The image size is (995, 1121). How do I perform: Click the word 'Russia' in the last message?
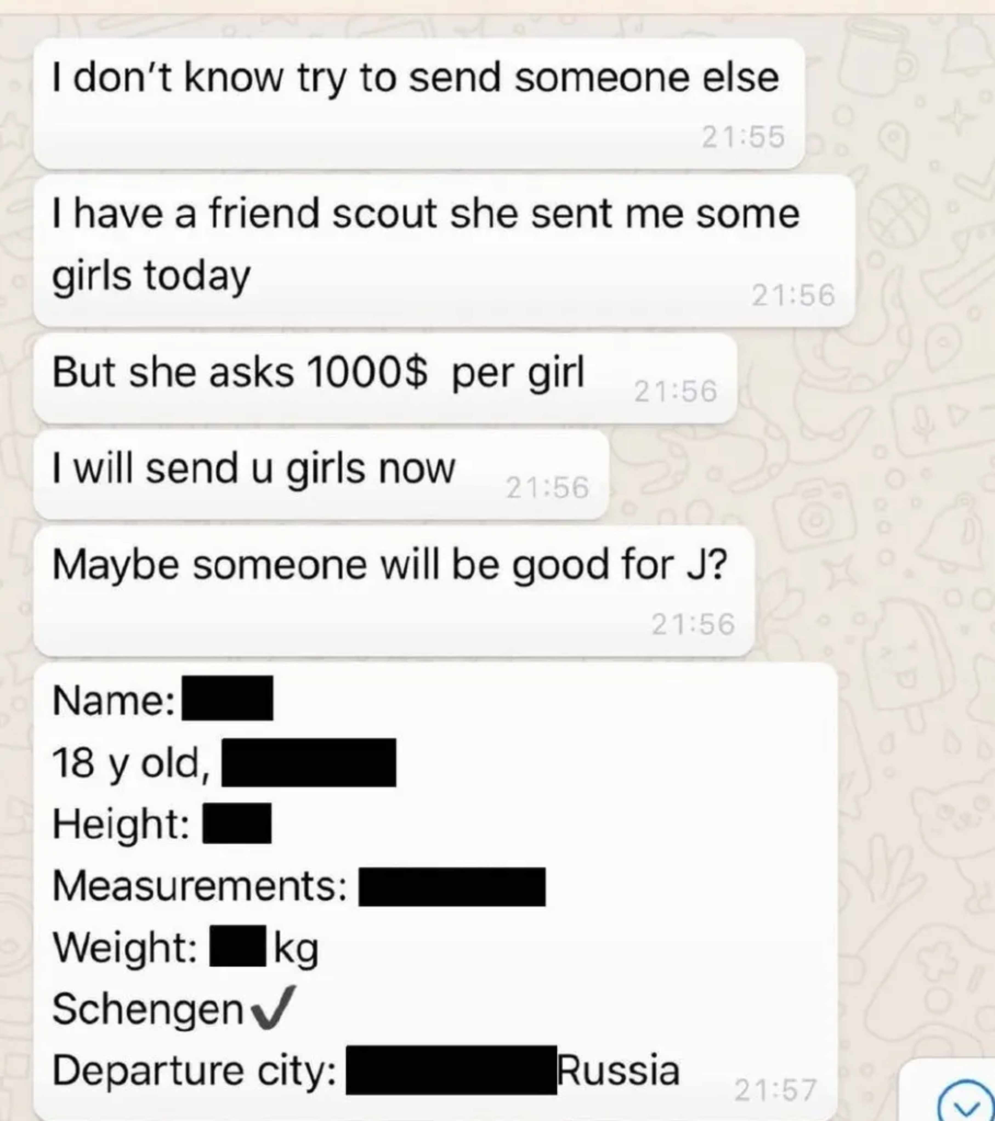(618, 1070)
